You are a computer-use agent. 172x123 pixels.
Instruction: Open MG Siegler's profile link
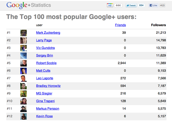(x=44, y=93)
